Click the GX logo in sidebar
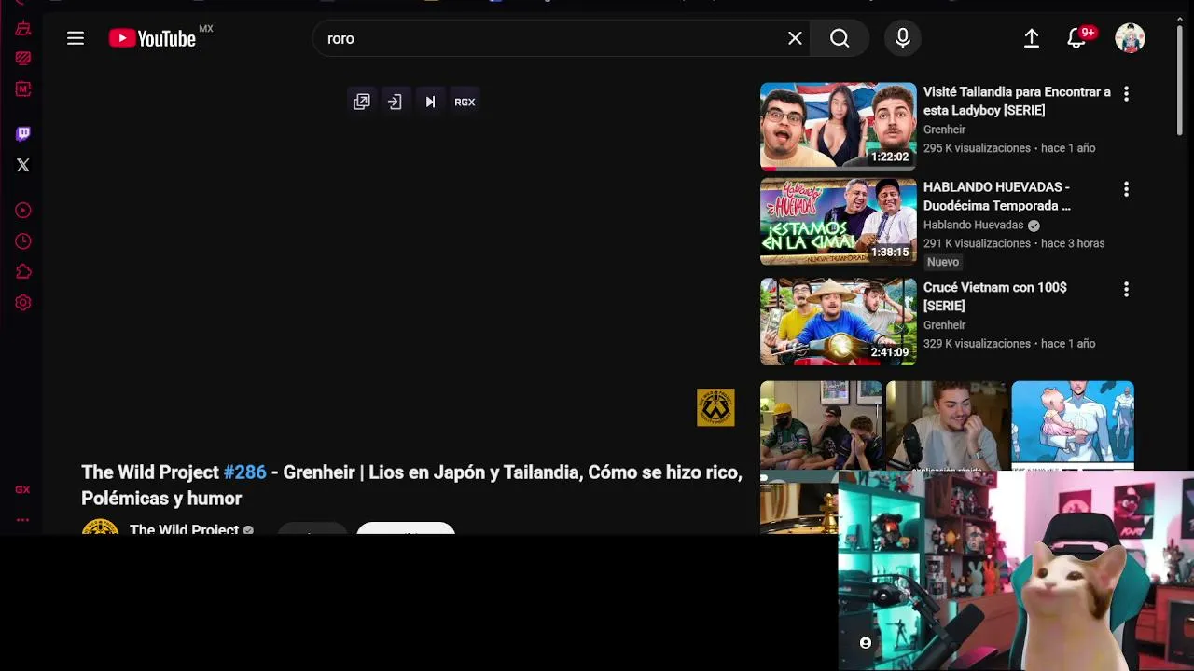This screenshot has height=671, width=1194. tap(22, 489)
